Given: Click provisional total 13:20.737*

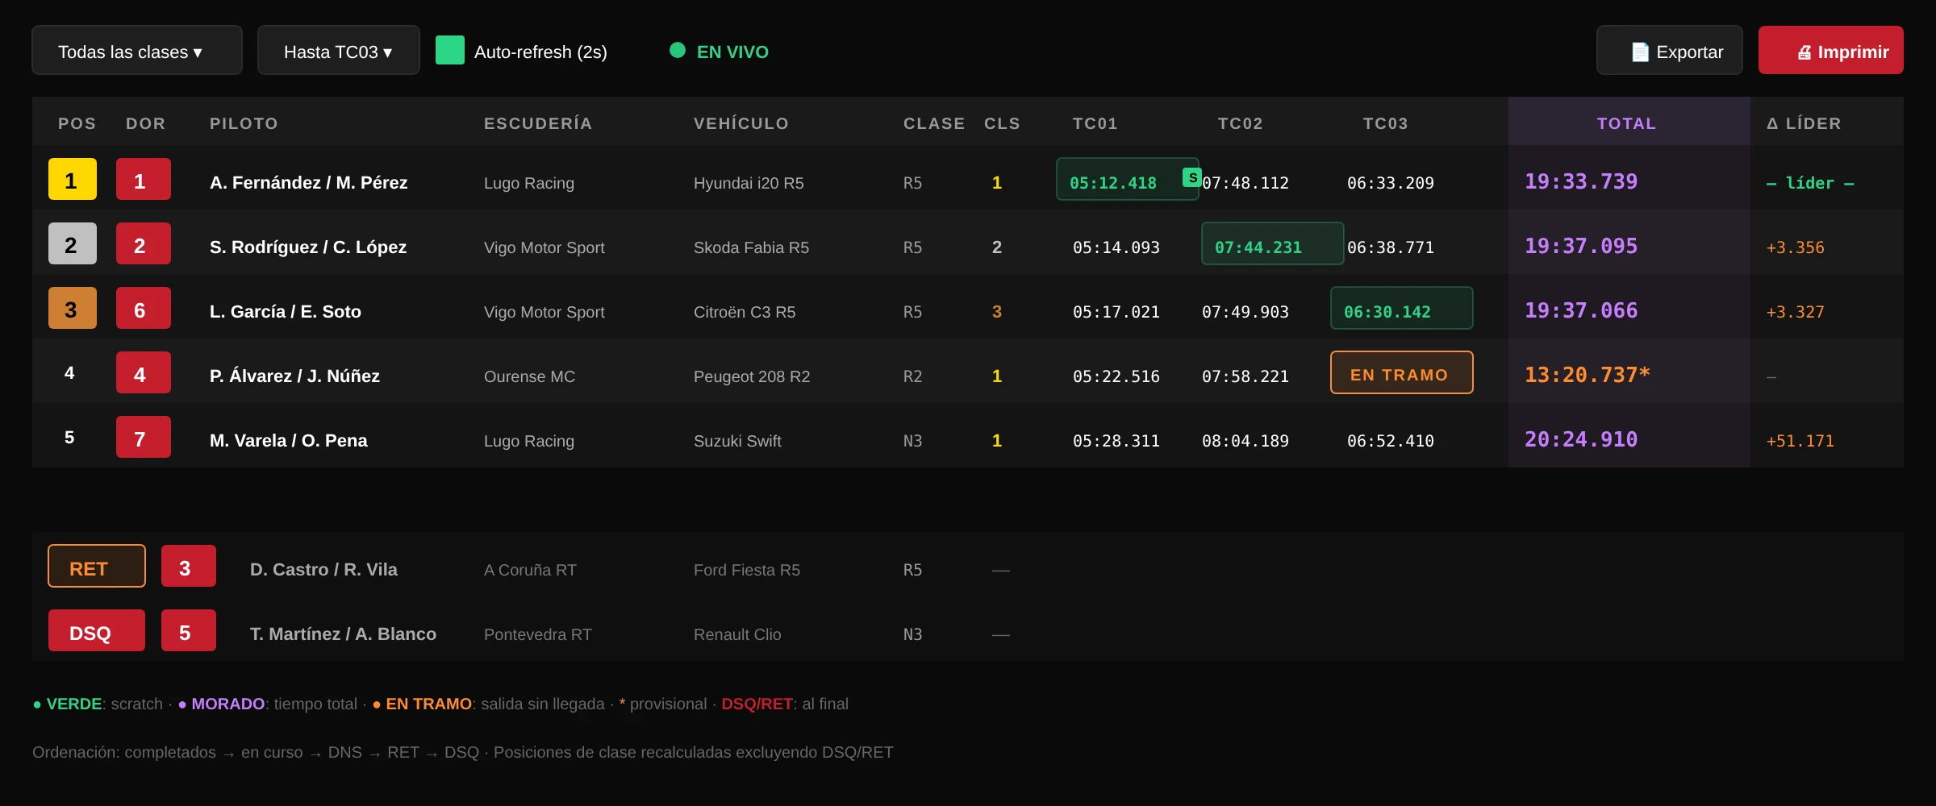Looking at the screenshot, I should (x=1588, y=375).
